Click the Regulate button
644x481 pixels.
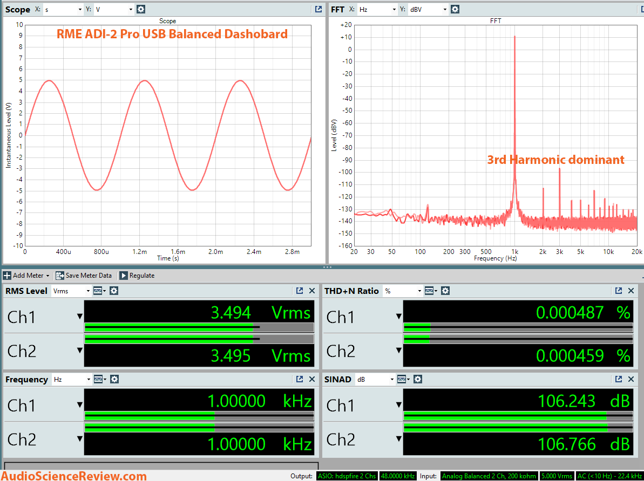click(x=137, y=276)
